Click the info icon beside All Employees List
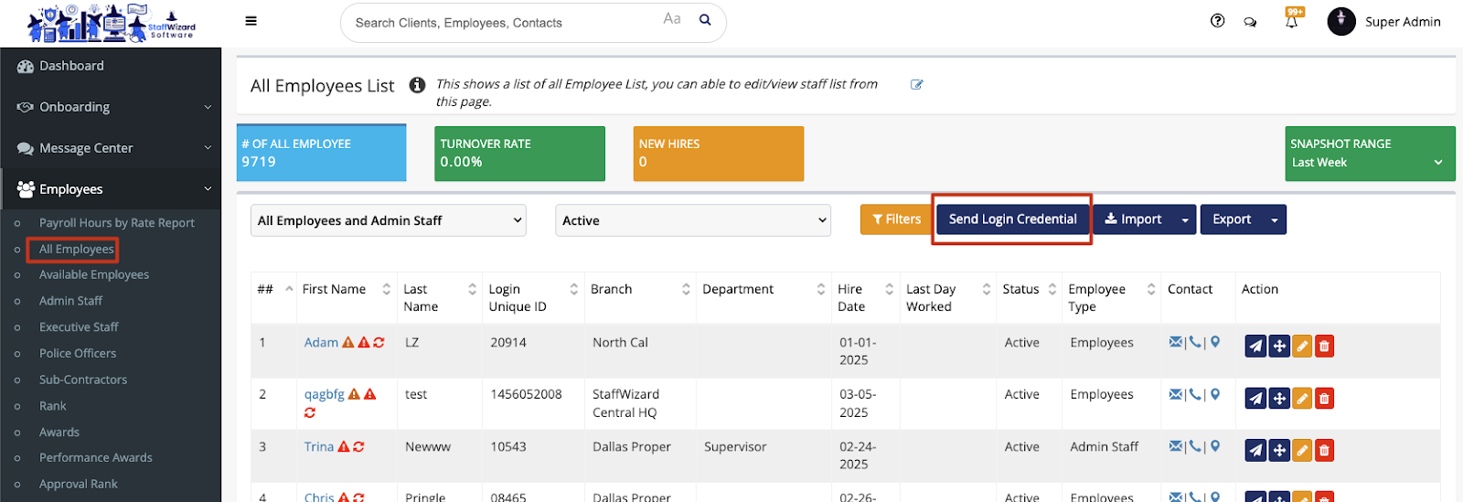The height and width of the screenshot is (502, 1463). pyautogui.click(x=417, y=85)
